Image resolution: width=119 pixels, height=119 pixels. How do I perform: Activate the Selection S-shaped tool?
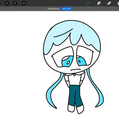coord(15,3)
